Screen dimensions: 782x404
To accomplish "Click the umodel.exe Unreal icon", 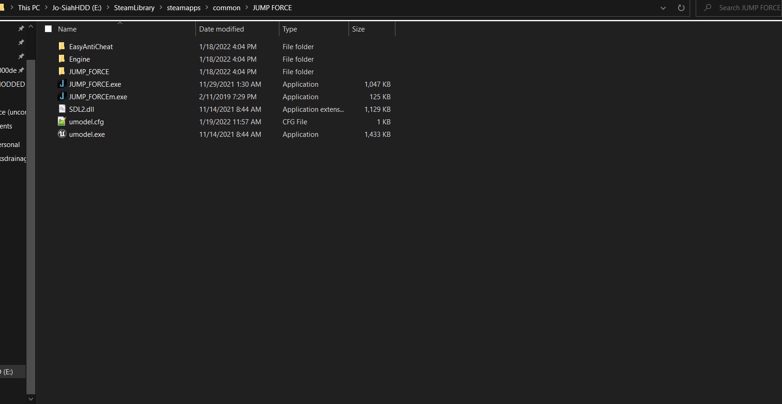I will tap(62, 134).
